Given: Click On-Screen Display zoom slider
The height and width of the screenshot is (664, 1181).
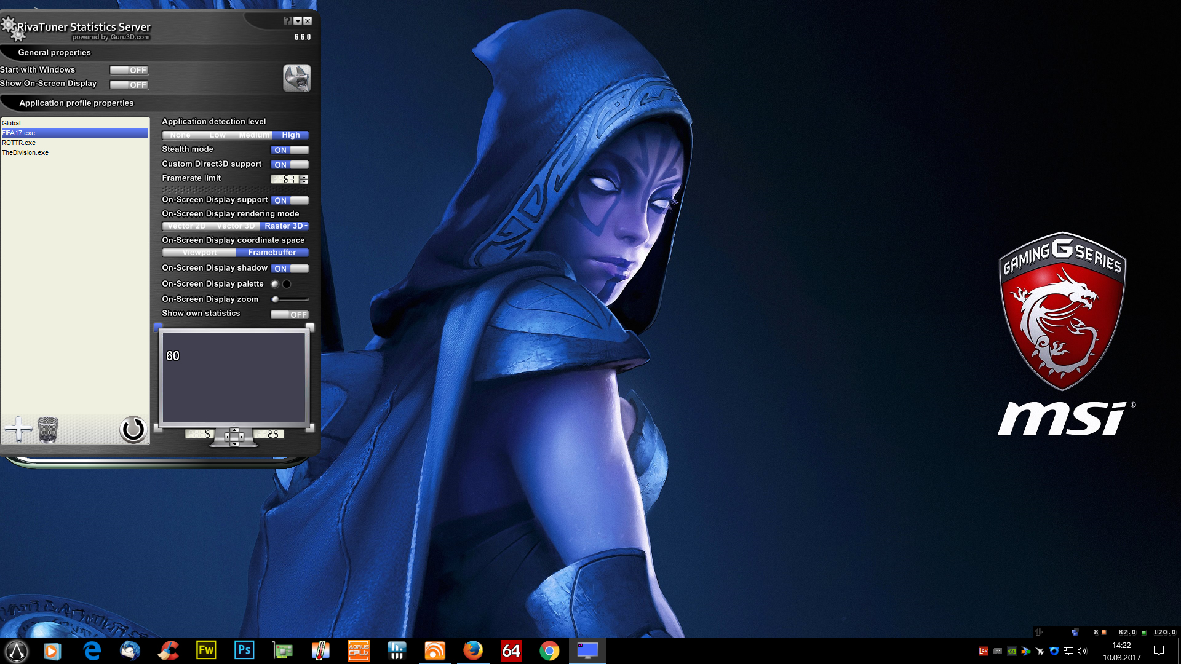Looking at the screenshot, I should click(x=290, y=299).
